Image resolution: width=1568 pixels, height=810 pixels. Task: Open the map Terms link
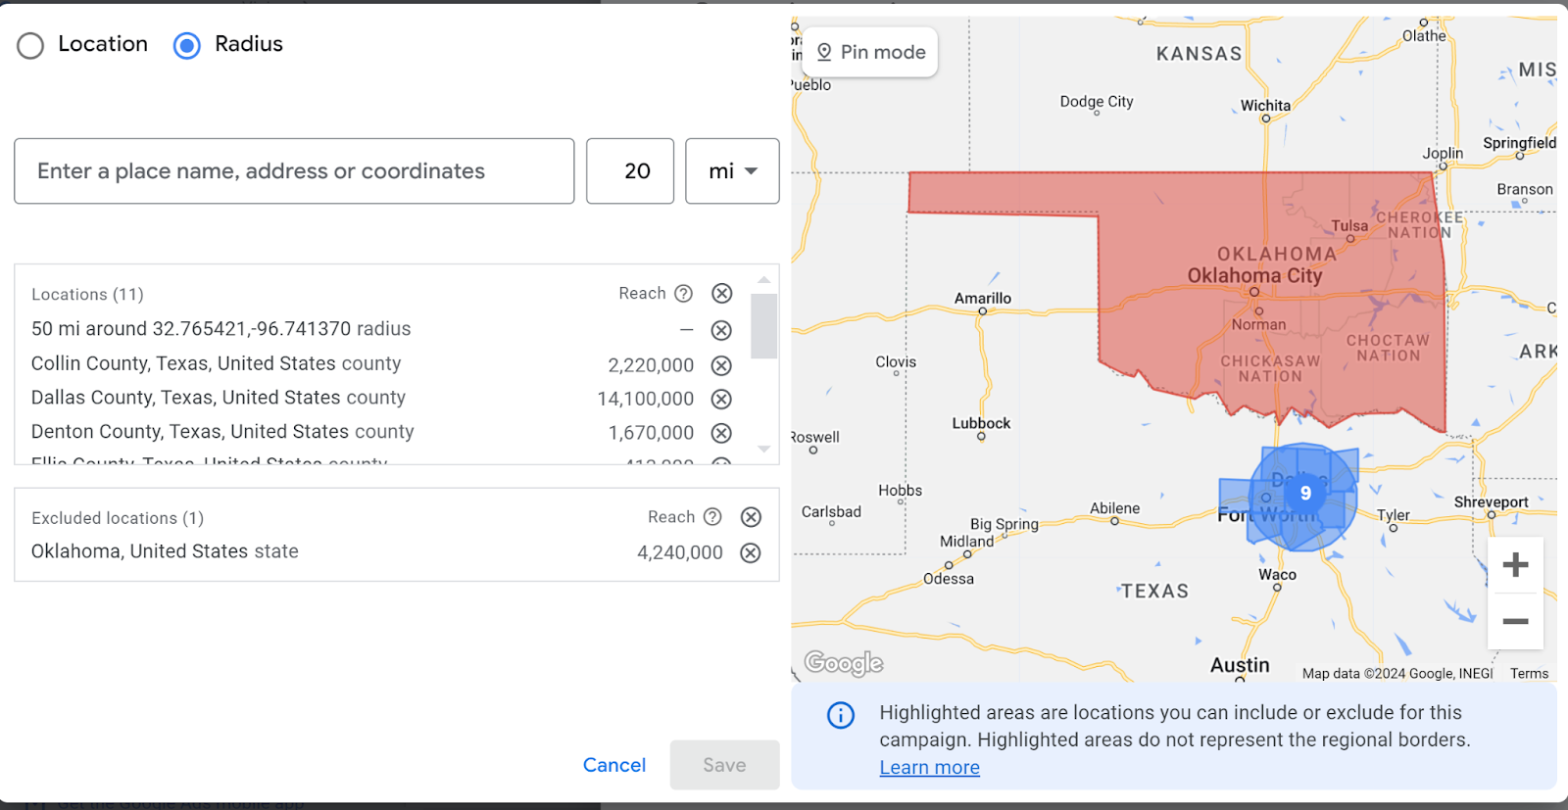[x=1529, y=674]
